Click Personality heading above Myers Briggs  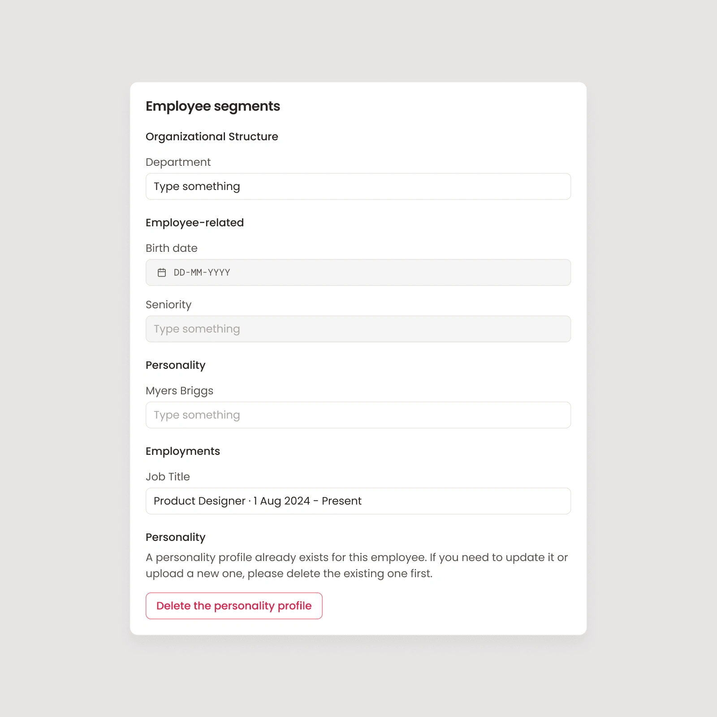(176, 365)
